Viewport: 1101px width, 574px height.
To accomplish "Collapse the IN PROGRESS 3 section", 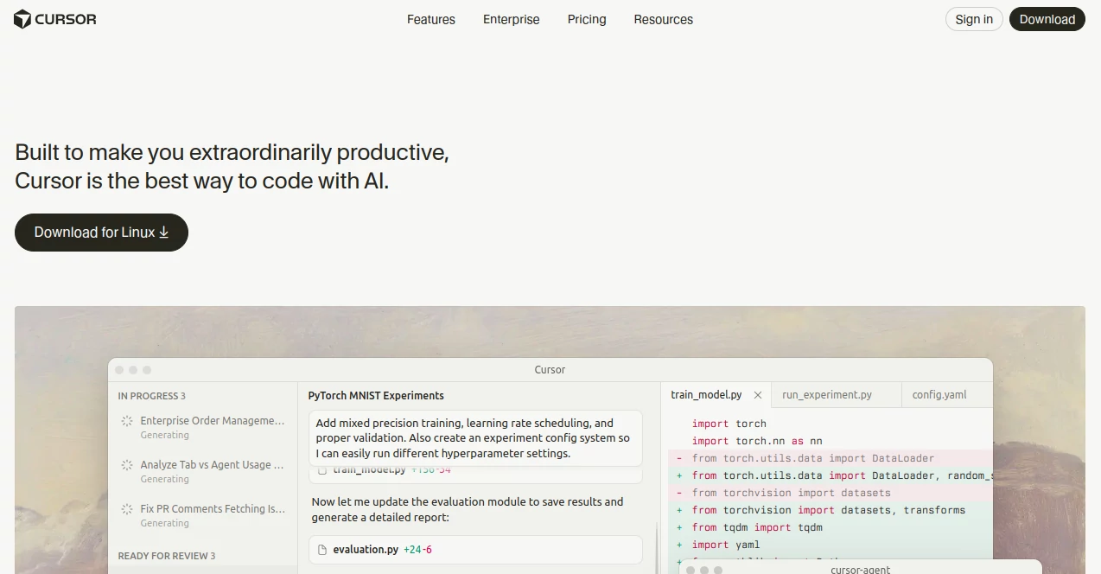I will click(x=152, y=395).
